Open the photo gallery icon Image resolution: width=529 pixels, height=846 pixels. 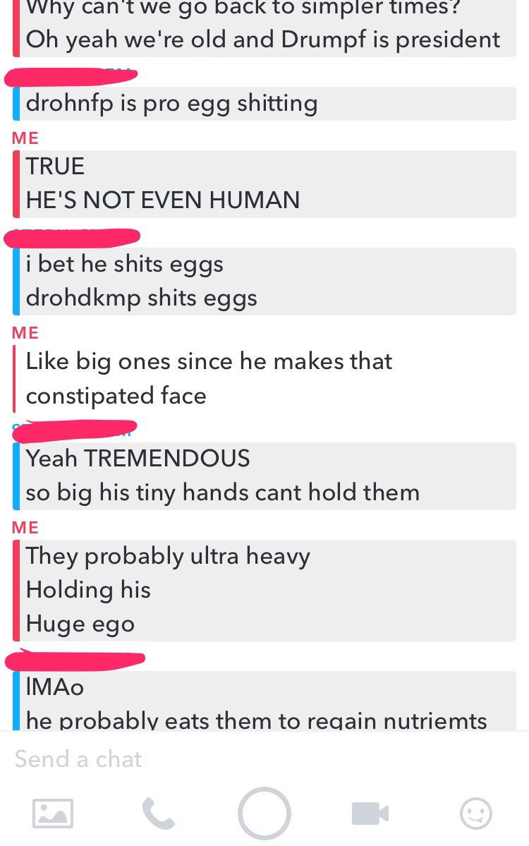[x=52, y=813]
